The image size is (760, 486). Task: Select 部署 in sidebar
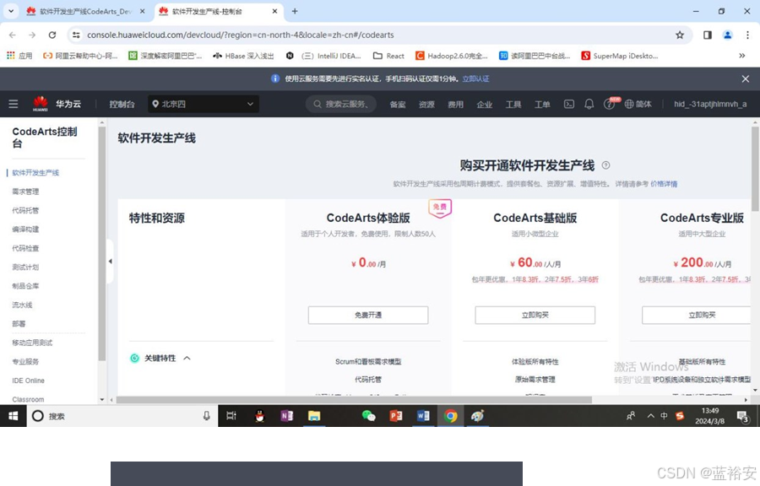click(19, 324)
